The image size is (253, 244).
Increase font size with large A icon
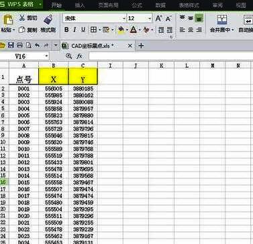click(158, 18)
